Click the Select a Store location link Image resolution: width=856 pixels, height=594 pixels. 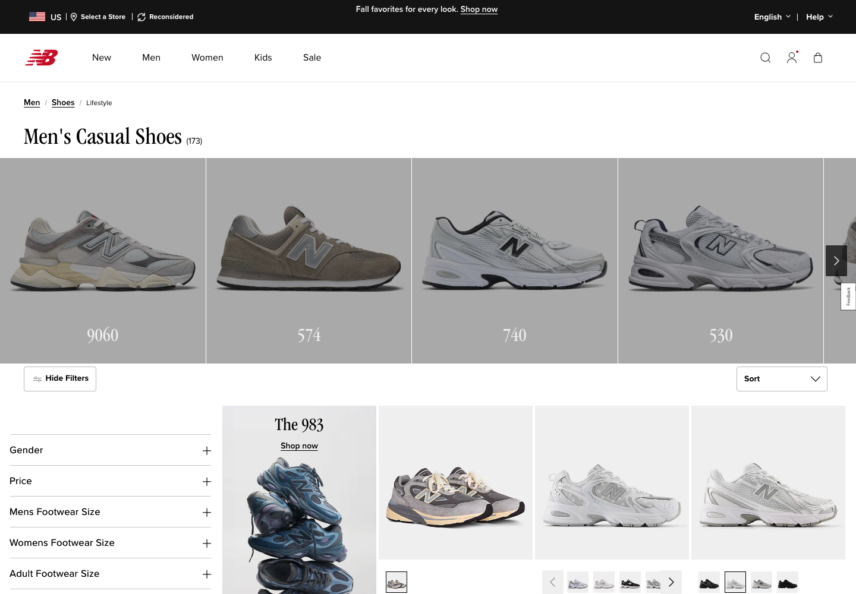tap(98, 17)
